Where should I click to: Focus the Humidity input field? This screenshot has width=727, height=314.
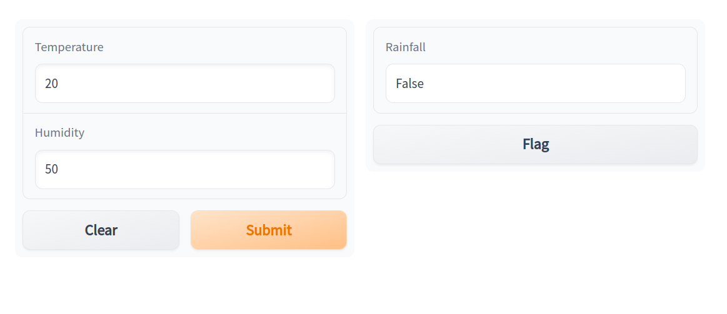[185, 169]
